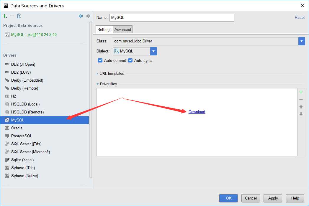Select the Oracle driver

tap(45, 128)
